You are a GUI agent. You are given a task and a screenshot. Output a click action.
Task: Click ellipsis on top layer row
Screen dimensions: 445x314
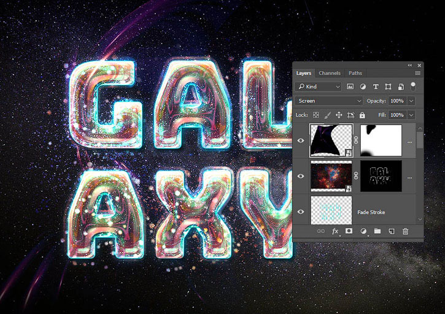coord(409,142)
